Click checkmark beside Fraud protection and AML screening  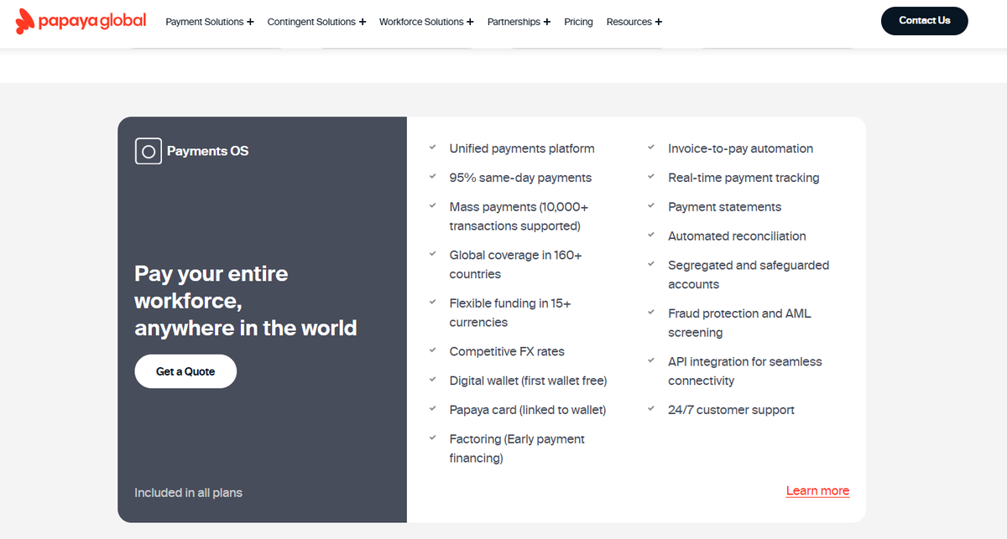tap(651, 312)
